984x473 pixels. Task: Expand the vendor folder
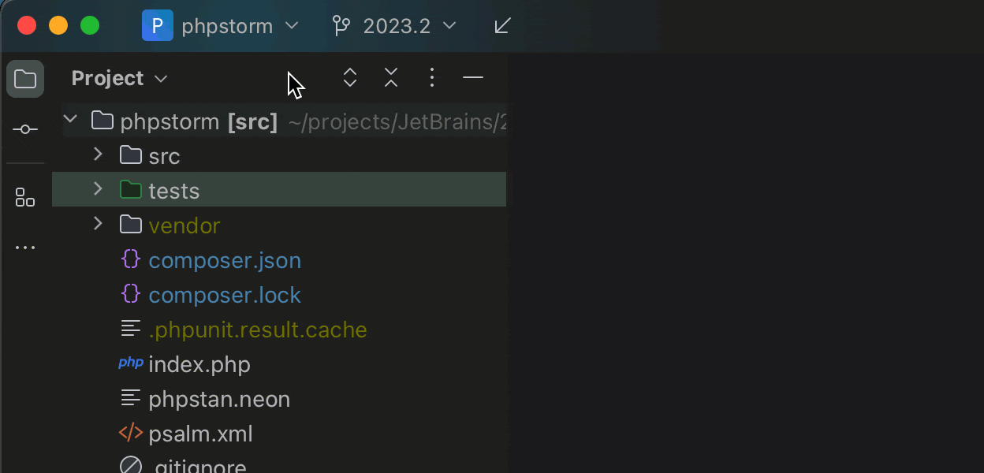point(98,224)
